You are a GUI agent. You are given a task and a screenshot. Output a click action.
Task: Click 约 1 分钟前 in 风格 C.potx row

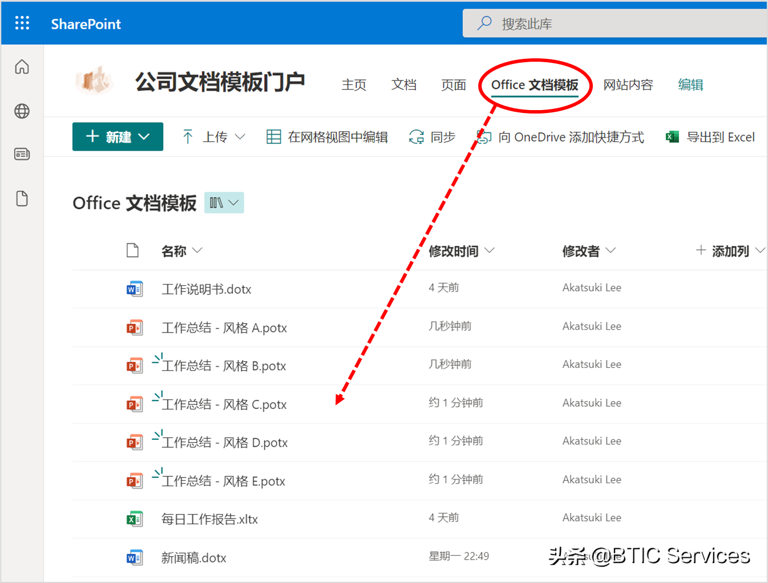point(456,403)
